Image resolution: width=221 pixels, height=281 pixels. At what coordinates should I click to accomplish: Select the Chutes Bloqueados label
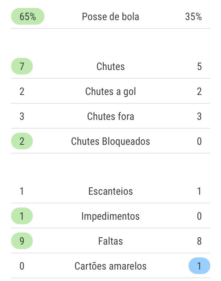pos(111,141)
